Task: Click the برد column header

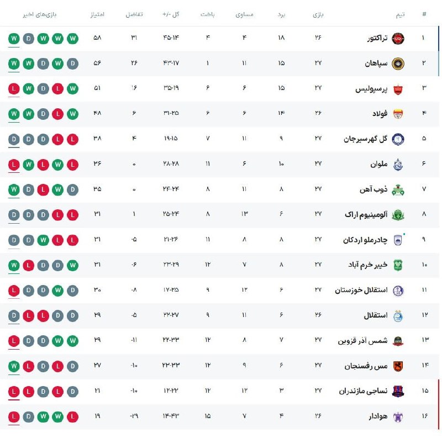Action: click(x=281, y=14)
